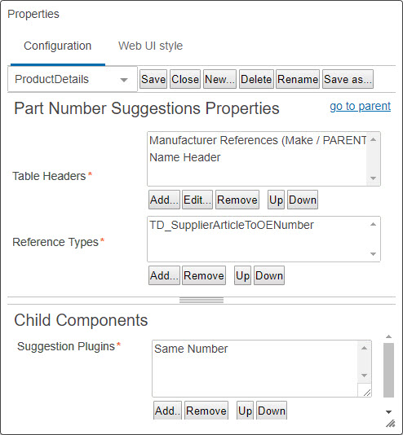Select Name Header in Table Headers list
This screenshot has height=435, width=403.
pyautogui.click(x=185, y=157)
